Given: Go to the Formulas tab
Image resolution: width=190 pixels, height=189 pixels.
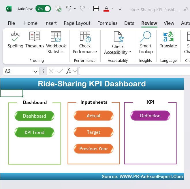Looking at the screenshot, I should pyautogui.click(x=107, y=23).
